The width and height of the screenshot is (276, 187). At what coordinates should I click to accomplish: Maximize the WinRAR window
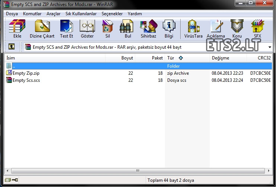click(251, 3)
